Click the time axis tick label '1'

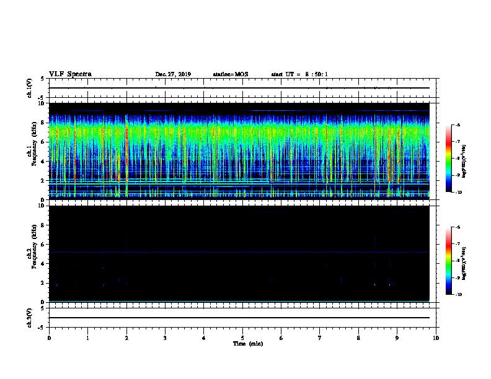pos(87,338)
